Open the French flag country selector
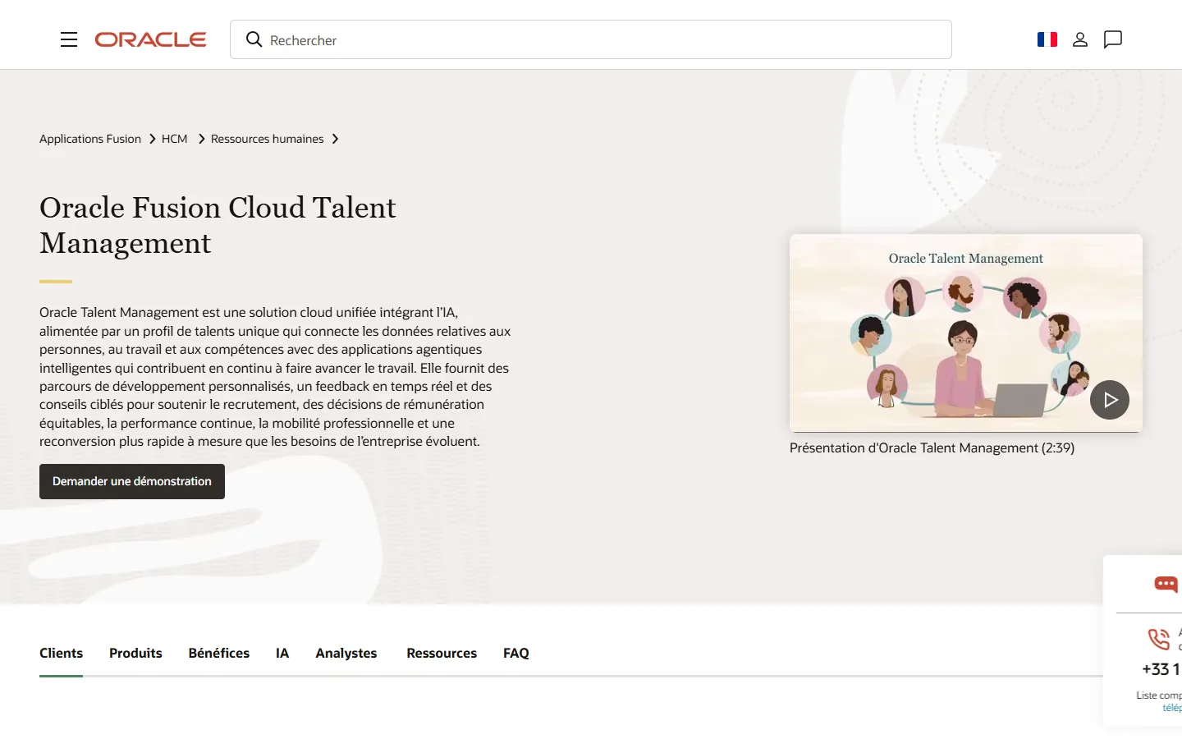 click(1047, 39)
